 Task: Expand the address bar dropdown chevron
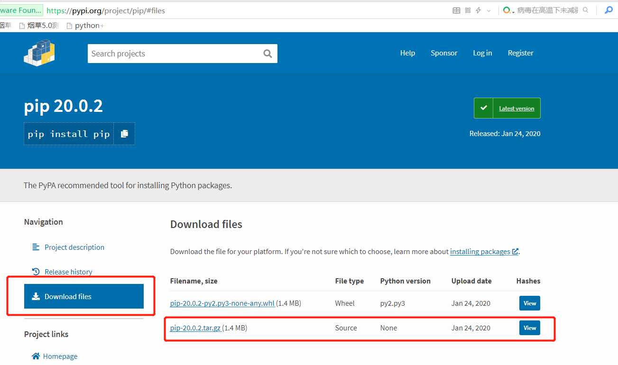tap(489, 10)
